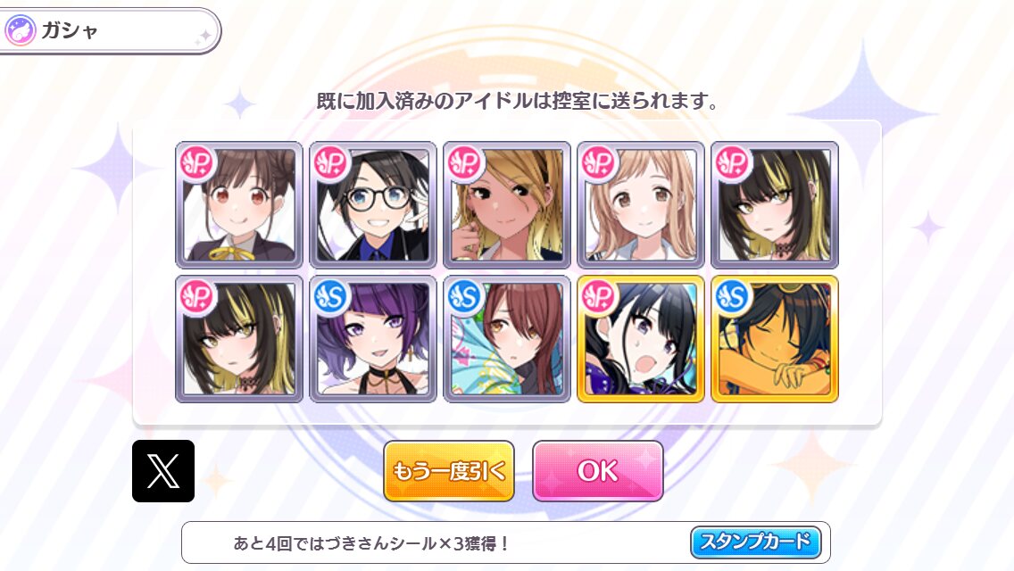
Task: Select the purple-haired S idol card
Action: pos(373,339)
